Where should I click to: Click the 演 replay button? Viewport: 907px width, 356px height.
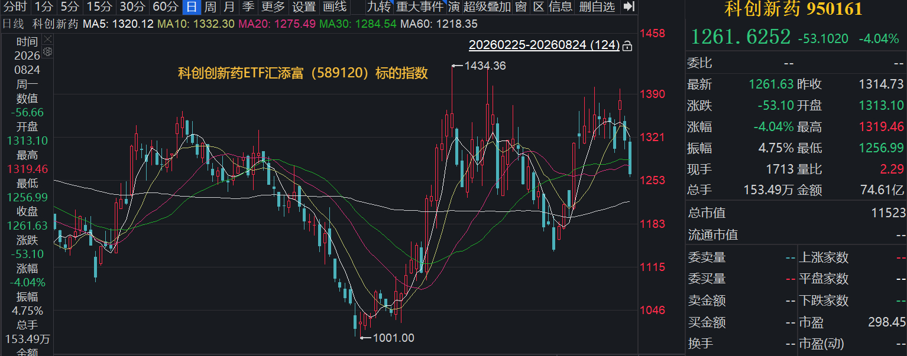(x=453, y=7)
